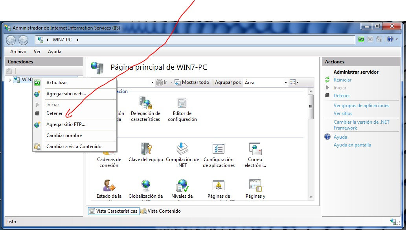Image resolution: width=406 pixels, height=230 pixels.
Task: Click the stop loading icon in address bar
Action: (370, 39)
